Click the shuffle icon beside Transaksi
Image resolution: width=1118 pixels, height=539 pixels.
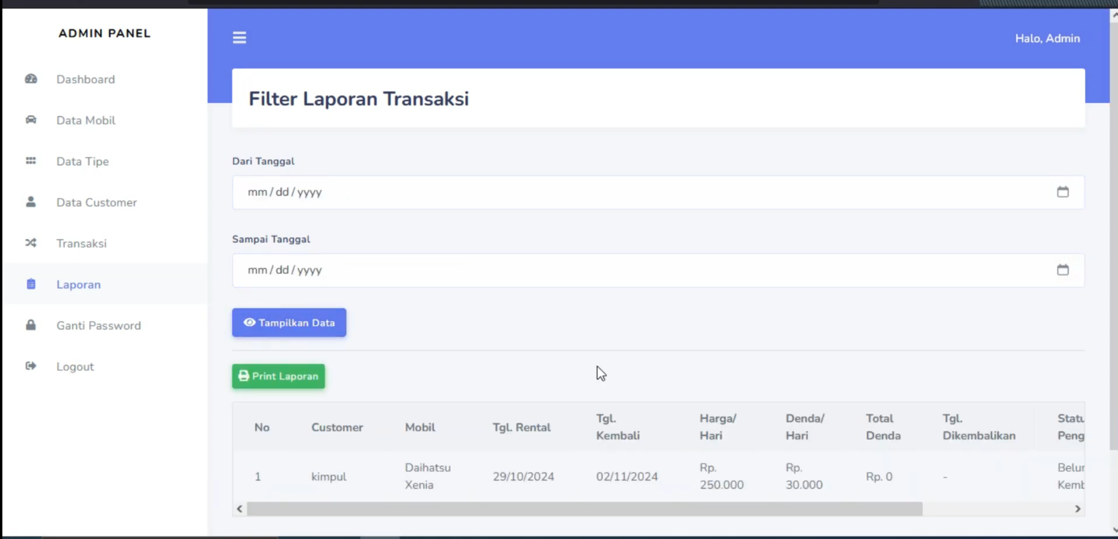(x=31, y=243)
